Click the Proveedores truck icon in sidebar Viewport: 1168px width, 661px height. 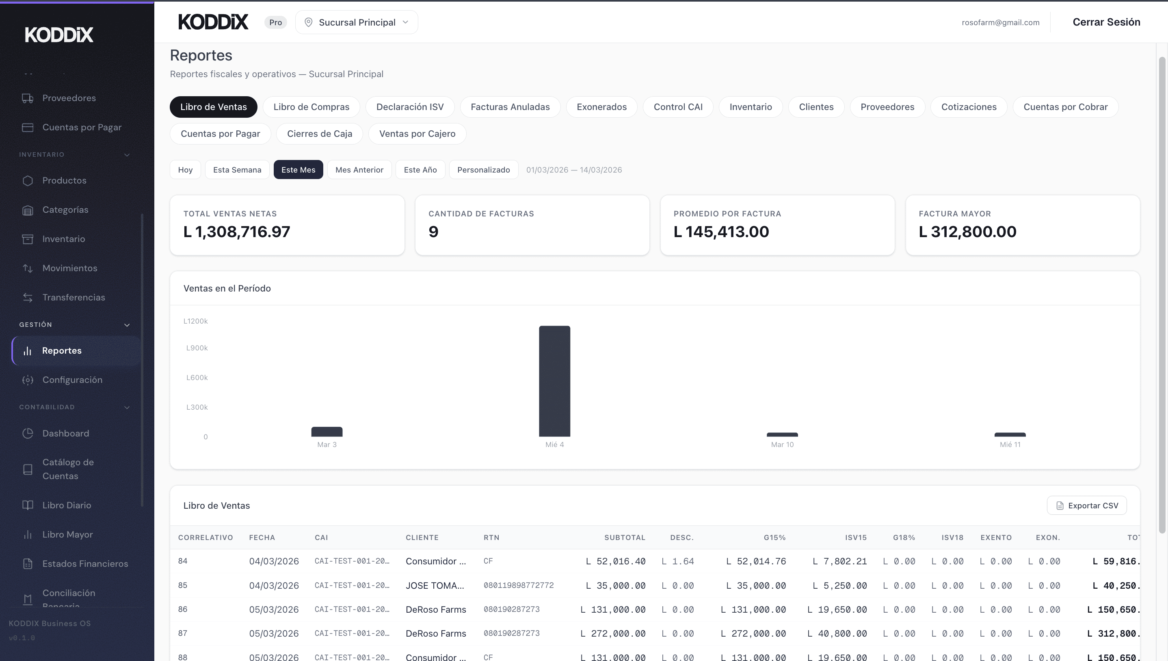(x=28, y=98)
